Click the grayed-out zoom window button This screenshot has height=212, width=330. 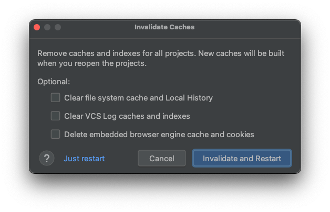[58, 27]
